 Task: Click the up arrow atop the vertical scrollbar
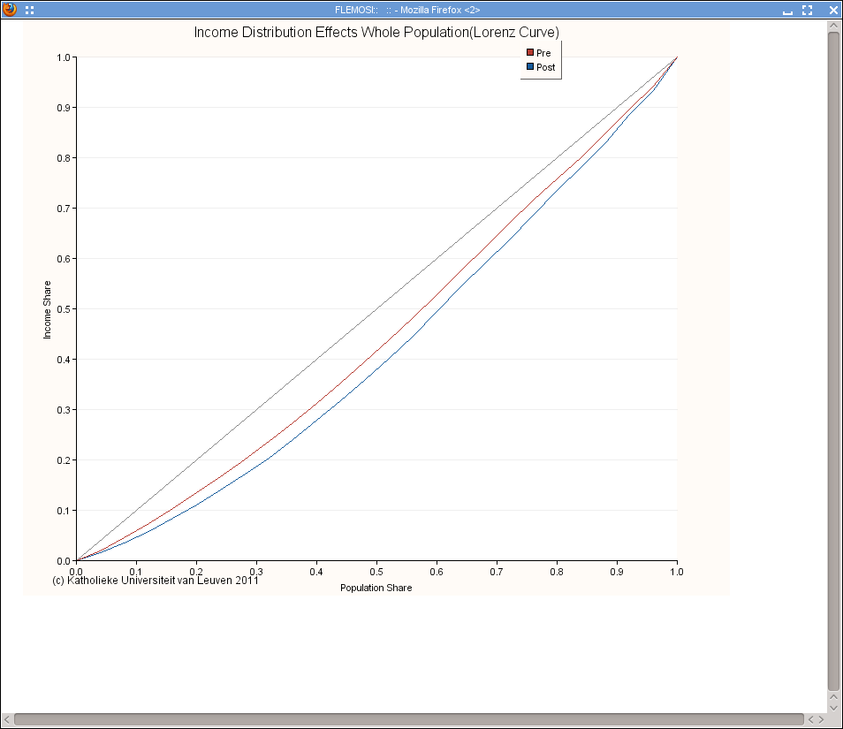click(x=833, y=26)
